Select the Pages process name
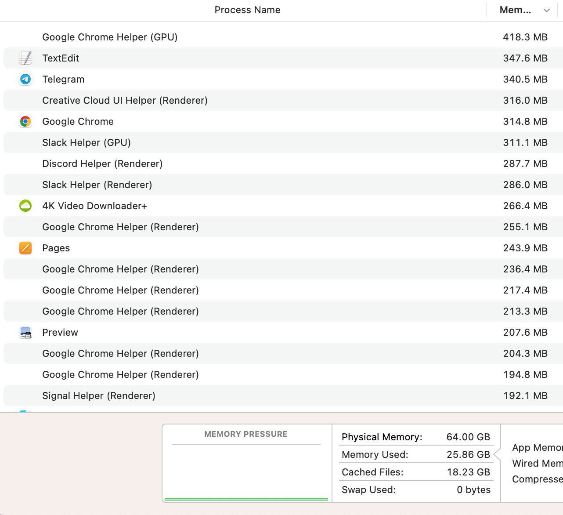The image size is (563, 515). pos(56,248)
